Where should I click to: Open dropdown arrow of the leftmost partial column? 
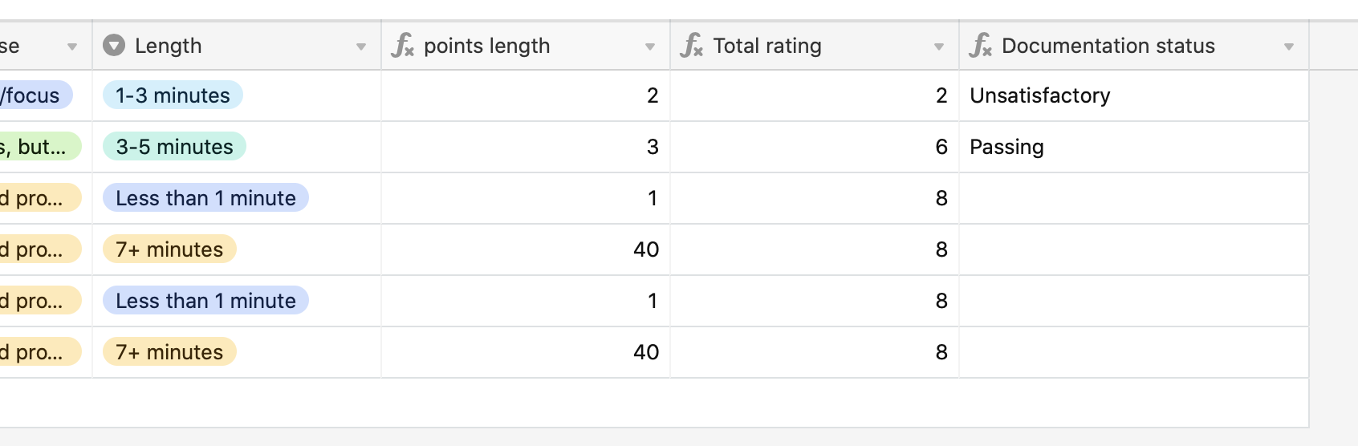(x=72, y=47)
